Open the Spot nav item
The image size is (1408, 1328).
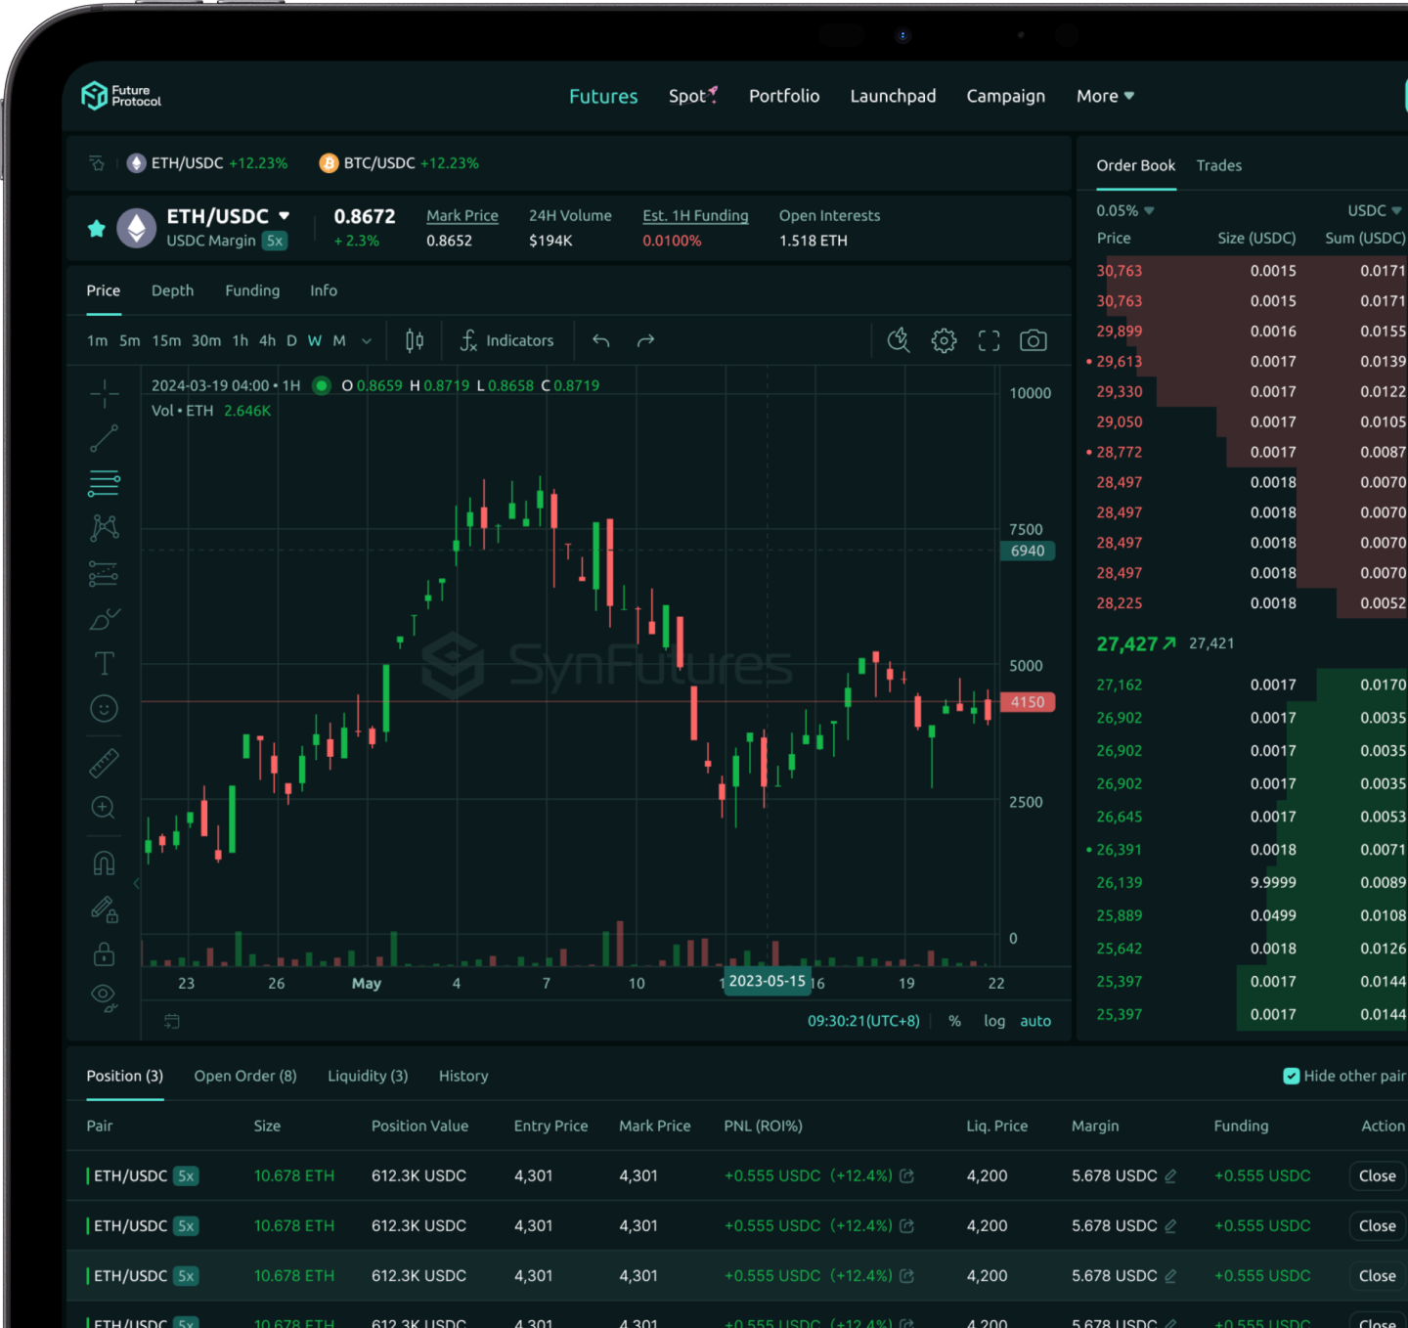pos(693,96)
